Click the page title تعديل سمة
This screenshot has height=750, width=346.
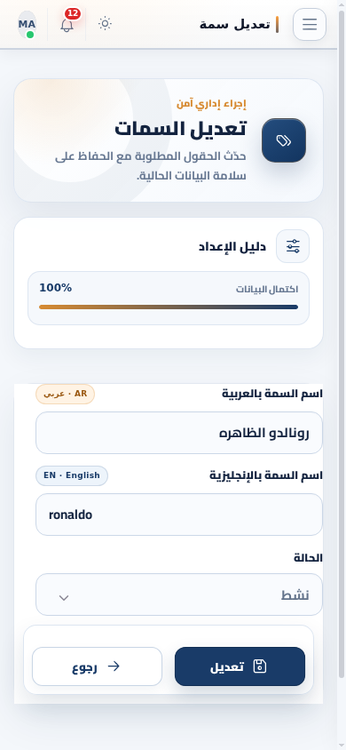235,24
